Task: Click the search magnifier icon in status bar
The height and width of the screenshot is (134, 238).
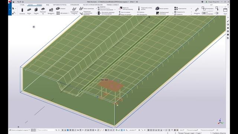Action: click(x=56, y=130)
